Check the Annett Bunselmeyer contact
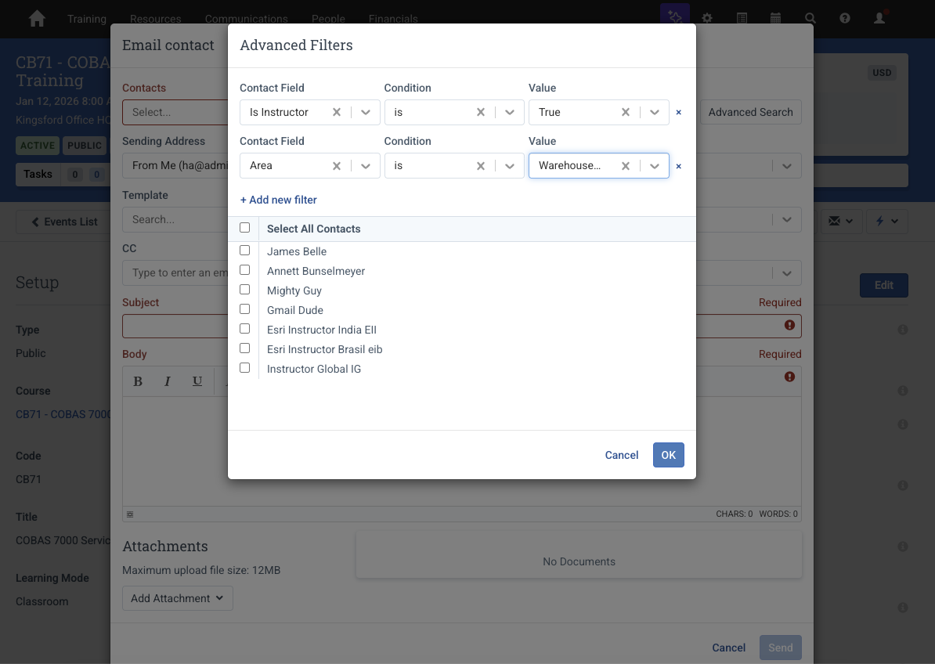 click(x=244, y=270)
